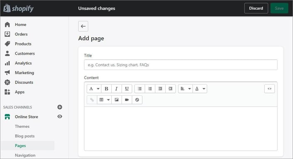Open Orders in the sidebar
The image size is (293, 159).
tap(21, 34)
